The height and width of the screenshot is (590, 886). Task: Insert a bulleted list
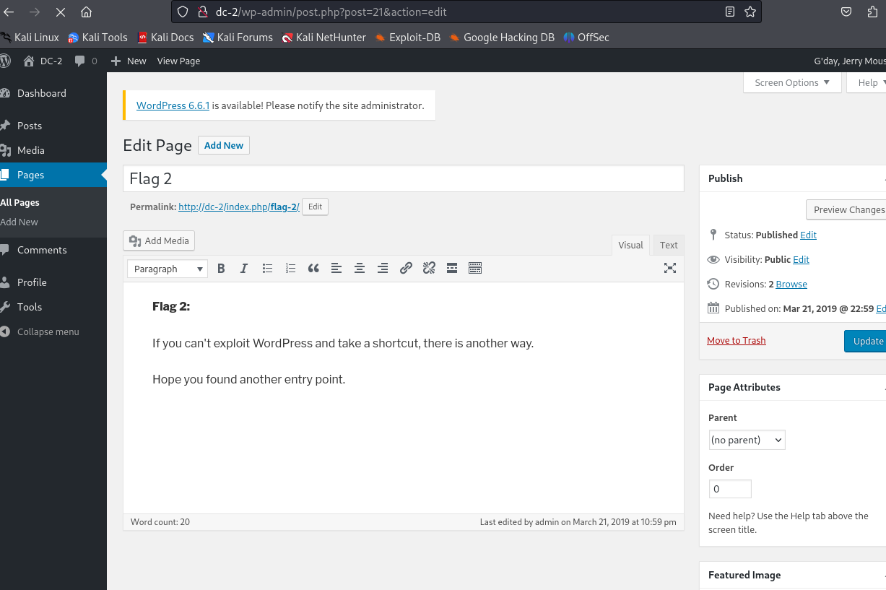[x=267, y=269]
